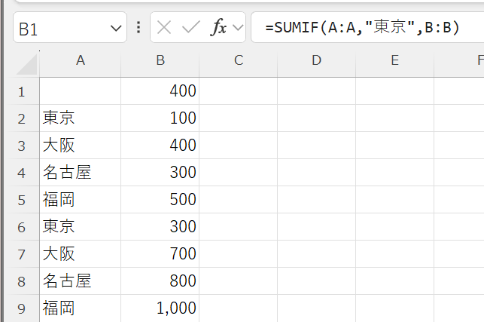This screenshot has width=484, height=322.
Task: Expand the Name Box dropdown arrow
Action: pyautogui.click(x=116, y=29)
